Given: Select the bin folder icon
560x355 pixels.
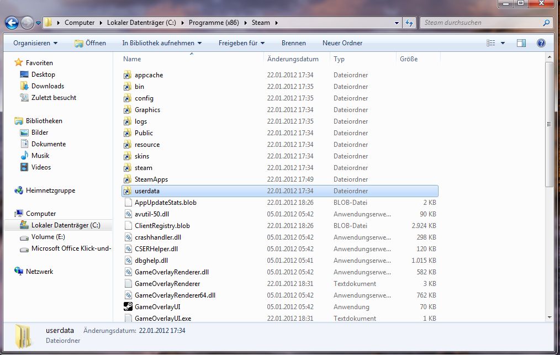Looking at the screenshot, I should pyautogui.click(x=128, y=87).
